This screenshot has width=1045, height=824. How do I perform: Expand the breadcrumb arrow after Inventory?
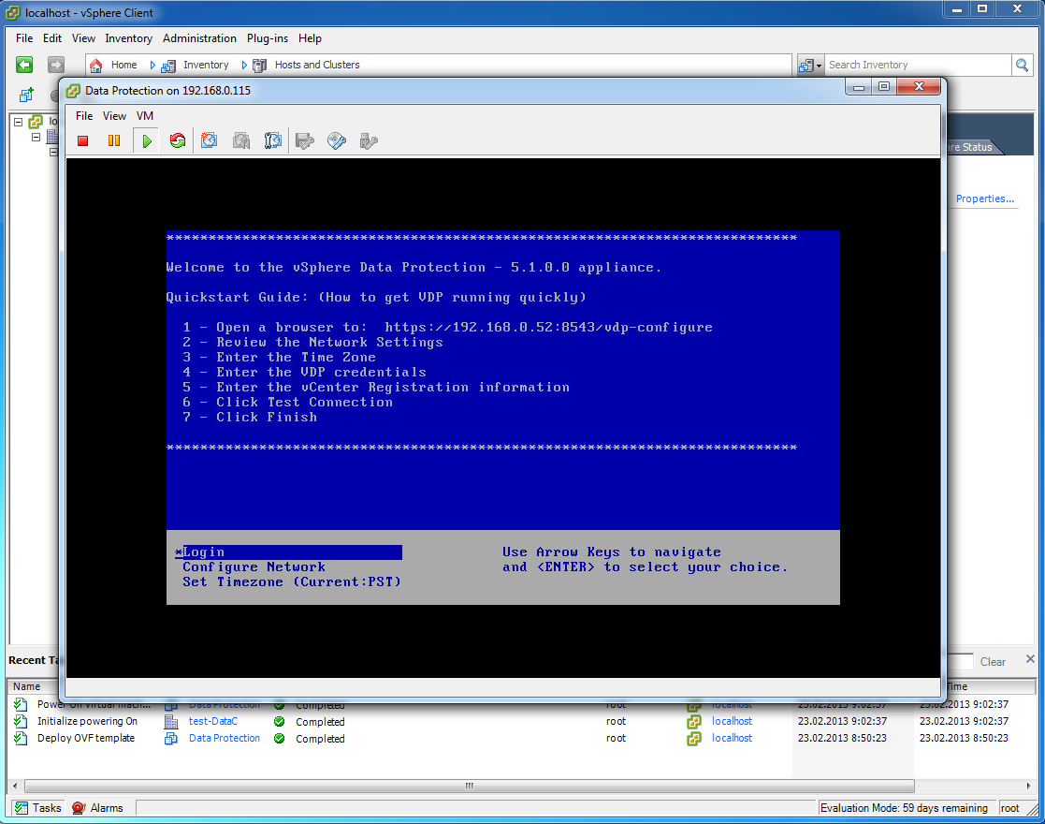[x=244, y=65]
